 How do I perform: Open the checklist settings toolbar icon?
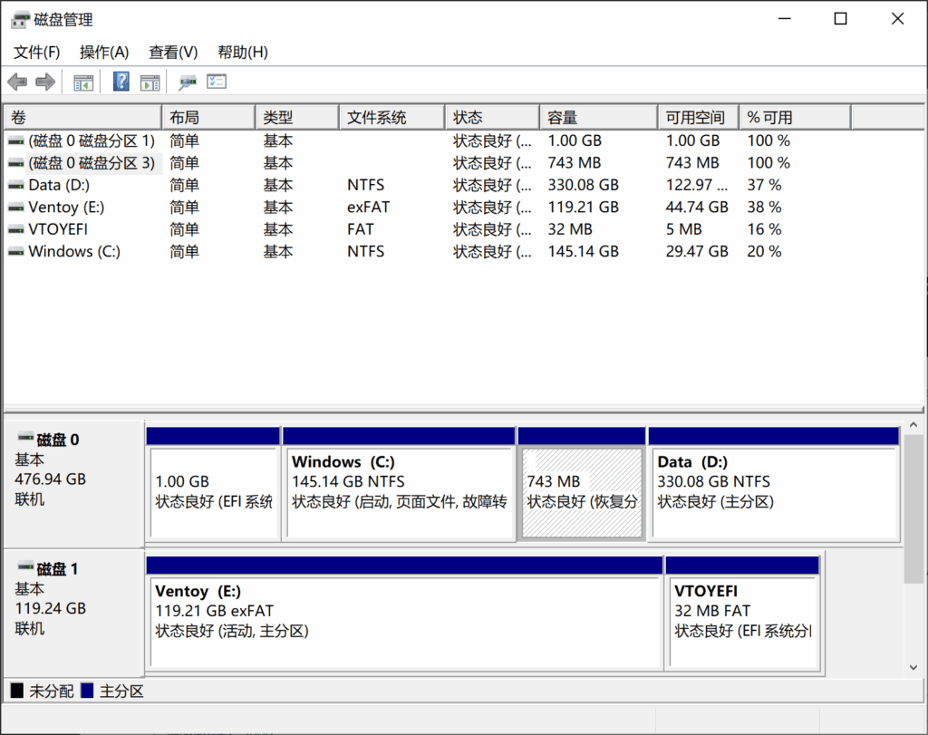[217, 82]
